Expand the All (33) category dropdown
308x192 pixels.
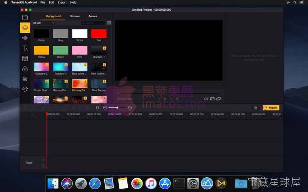(x=44, y=23)
